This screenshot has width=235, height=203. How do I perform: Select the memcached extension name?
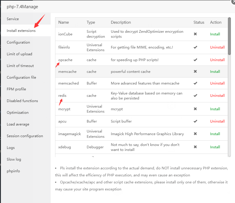coord(69,83)
